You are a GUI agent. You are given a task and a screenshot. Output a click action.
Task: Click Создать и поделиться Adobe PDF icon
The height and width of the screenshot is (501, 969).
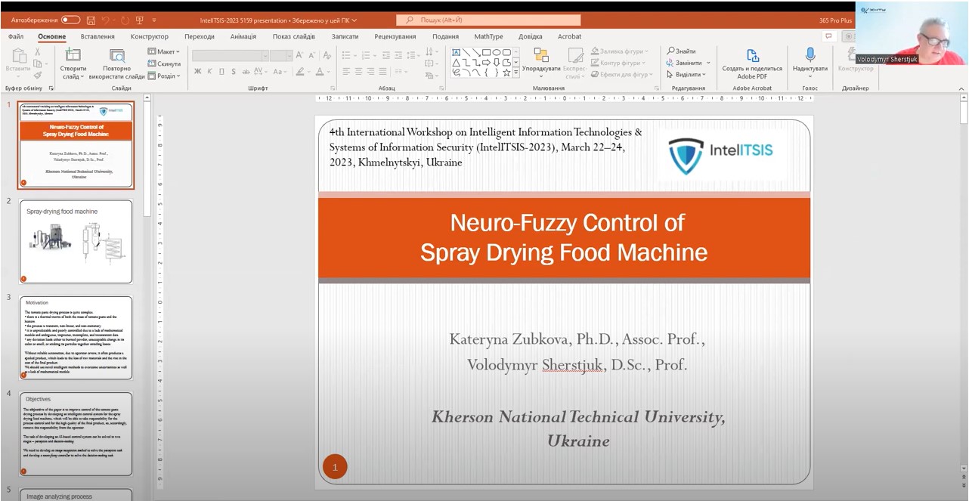point(752,55)
